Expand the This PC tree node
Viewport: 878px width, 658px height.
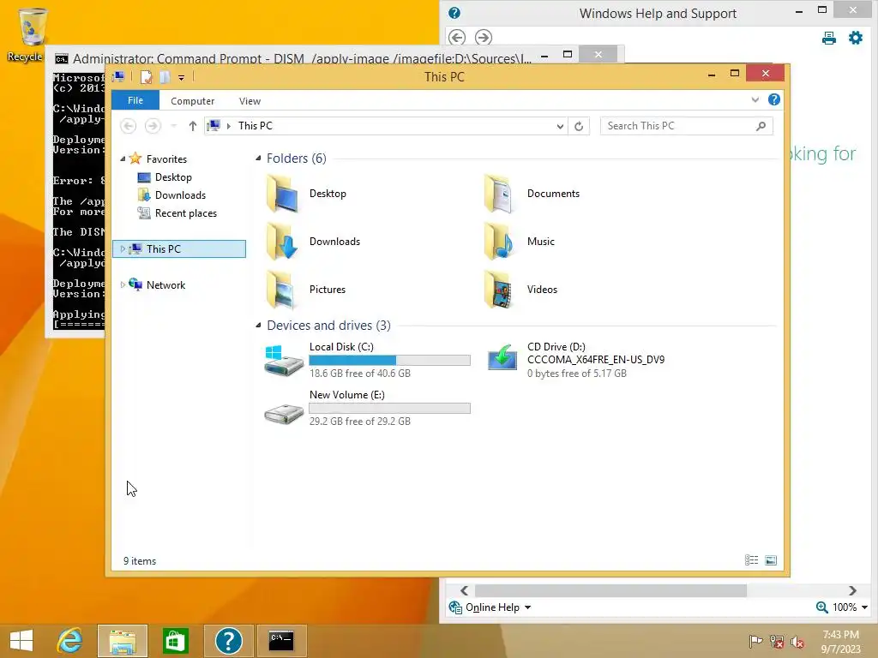click(x=123, y=248)
